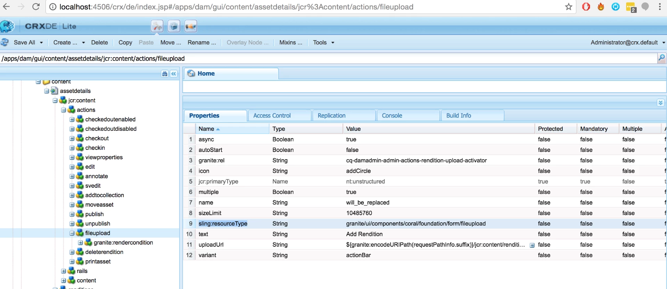The image size is (667, 289).
Task: Click the browser back arrow
Action: 6,7
